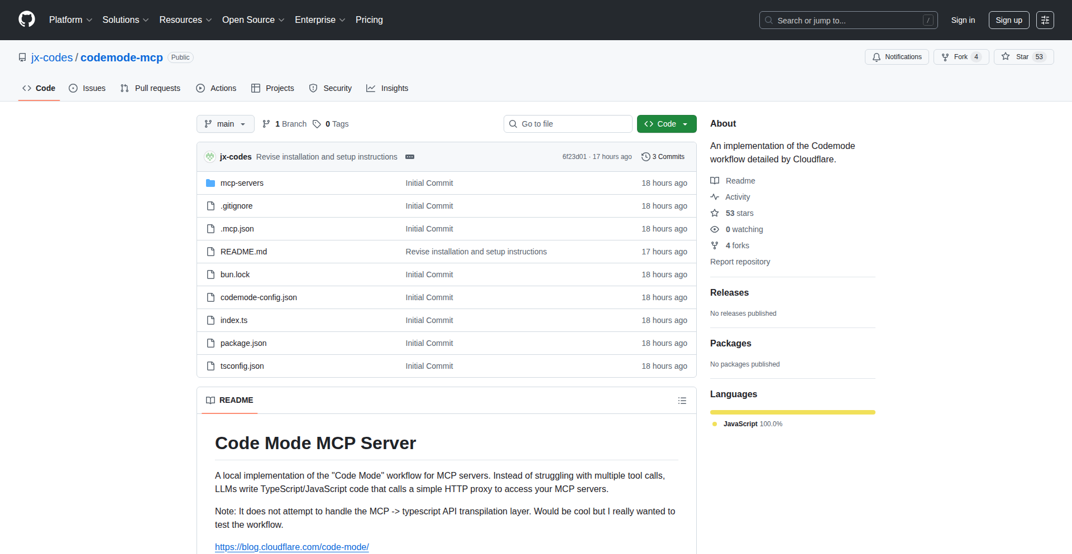The height and width of the screenshot is (554, 1072).
Task: Expand the Open Source menu
Action: (253, 20)
